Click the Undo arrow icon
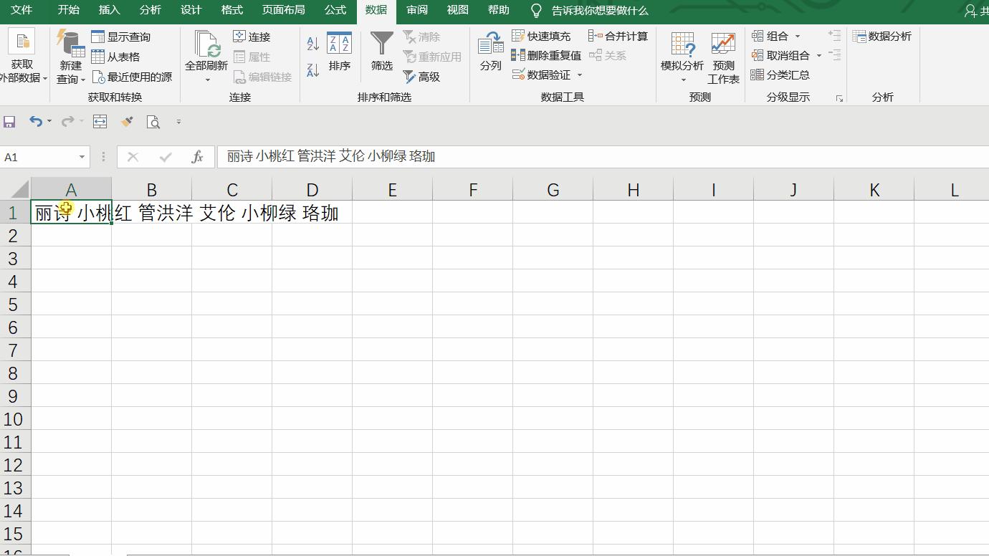989x556 pixels. coord(36,122)
